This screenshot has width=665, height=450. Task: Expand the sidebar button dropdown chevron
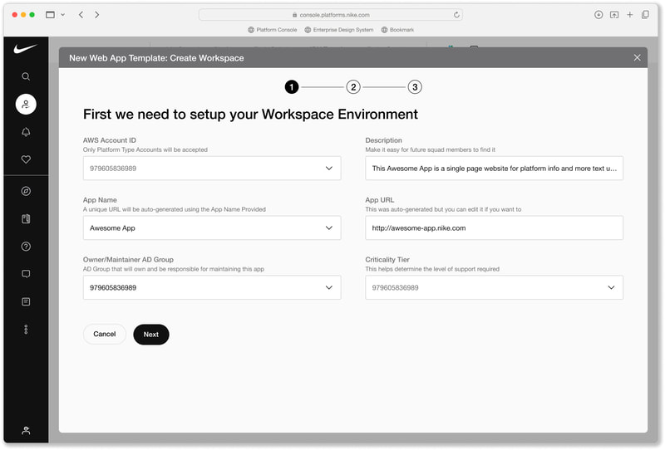point(63,15)
